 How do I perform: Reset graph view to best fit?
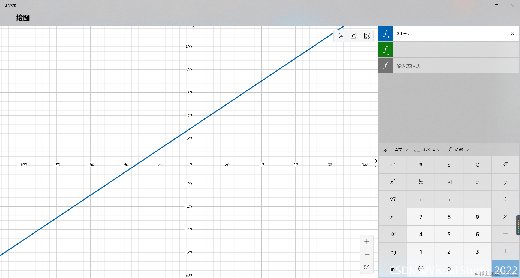(367, 267)
